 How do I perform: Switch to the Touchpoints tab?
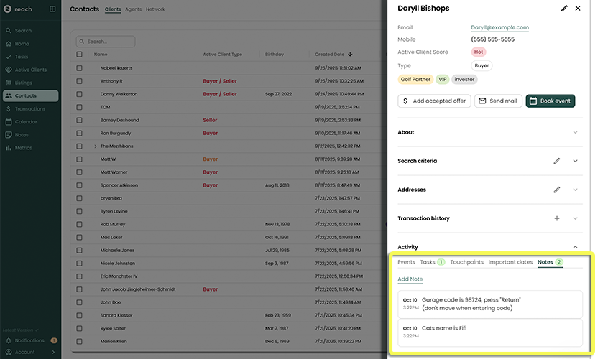coord(466,262)
